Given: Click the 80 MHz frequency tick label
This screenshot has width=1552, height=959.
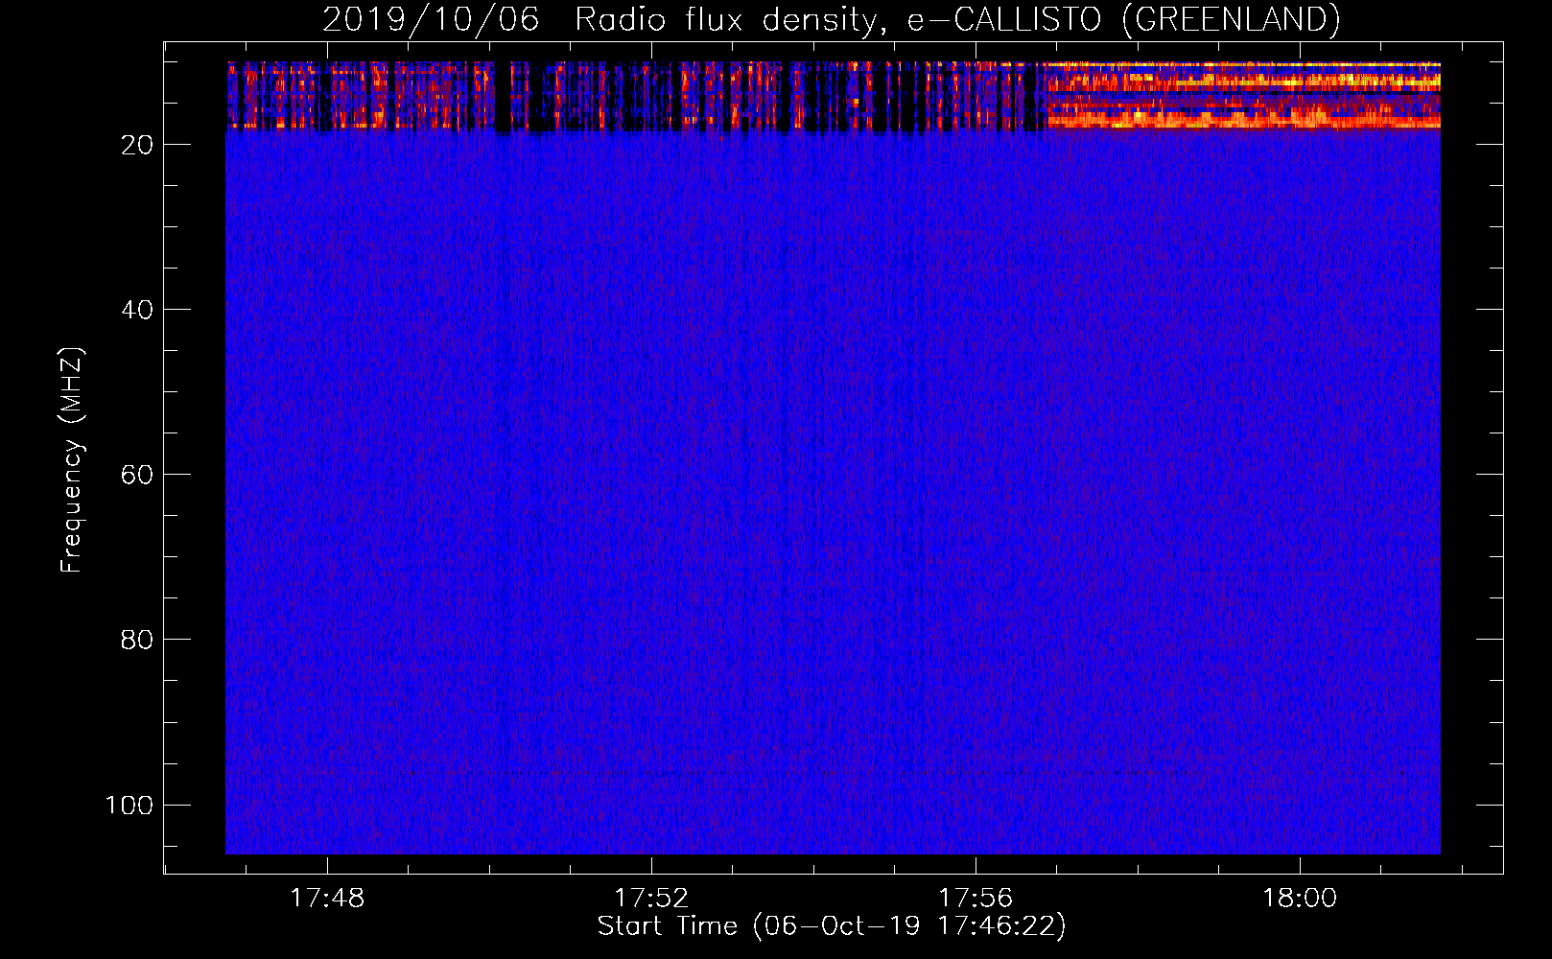Looking at the screenshot, I should tap(137, 640).
